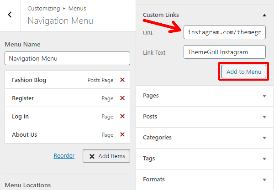
Task: Delete the Register menu item
Action: (122, 98)
